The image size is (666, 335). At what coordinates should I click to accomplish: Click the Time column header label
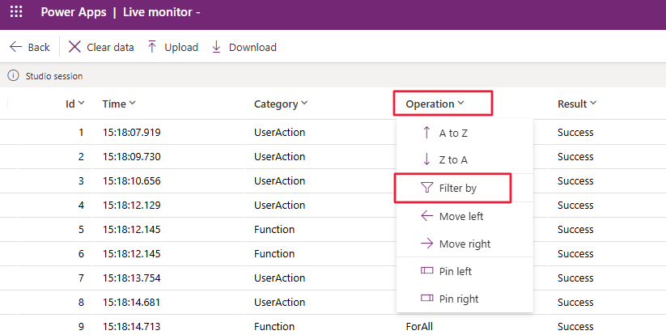pyautogui.click(x=114, y=104)
